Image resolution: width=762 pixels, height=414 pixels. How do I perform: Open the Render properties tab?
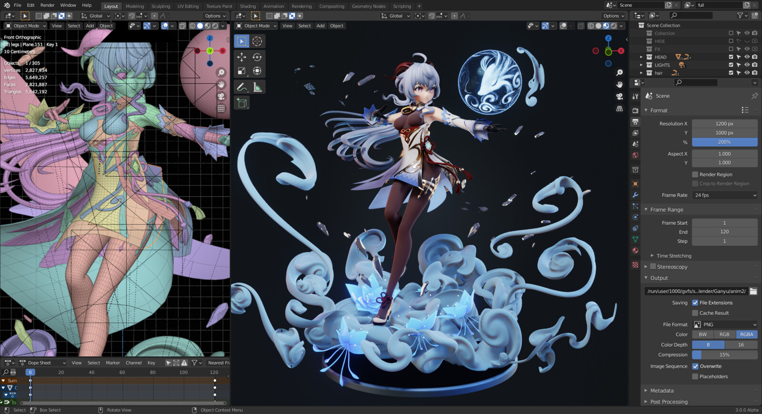(635, 110)
